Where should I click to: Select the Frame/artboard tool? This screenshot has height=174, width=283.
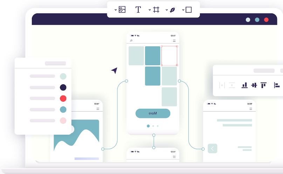156,10
